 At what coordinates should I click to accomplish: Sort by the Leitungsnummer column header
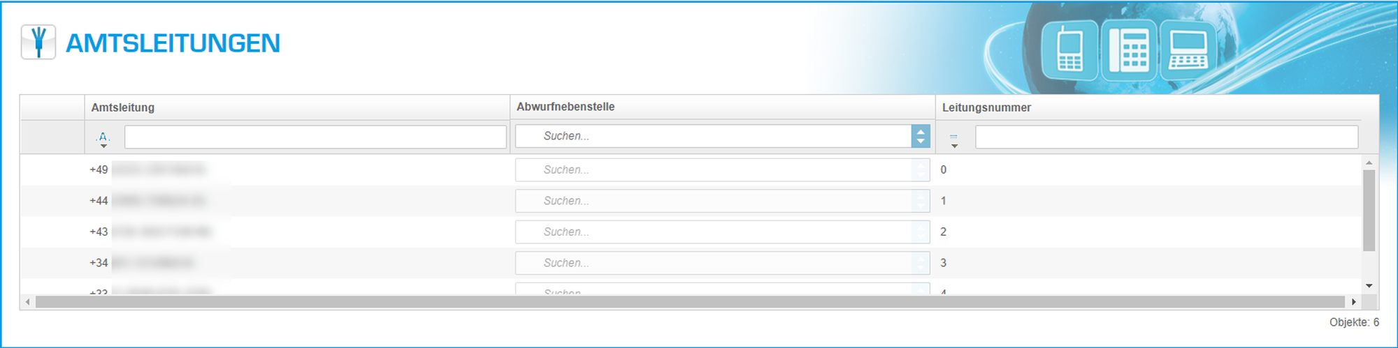pos(986,107)
